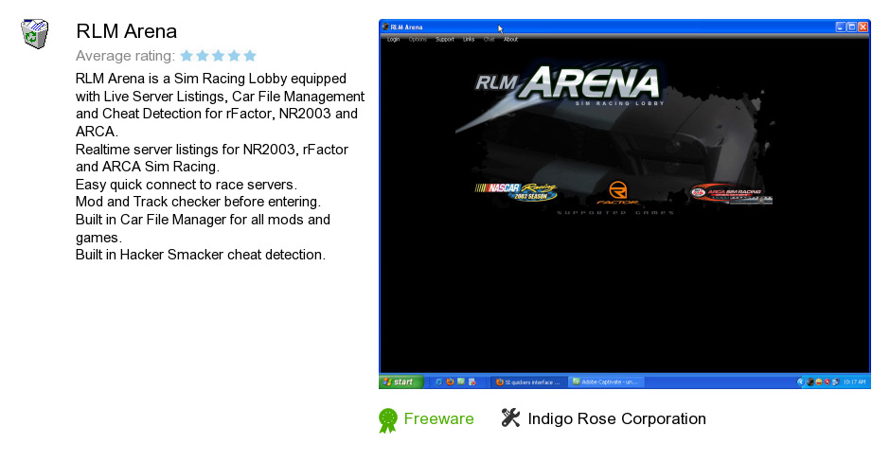
Task: Click the developer tools wrench icon
Action: (x=510, y=418)
